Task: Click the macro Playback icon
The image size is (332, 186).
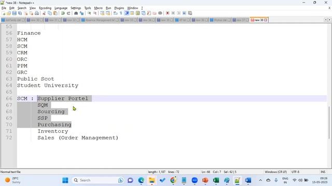Action: pyautogui.click(x=178, y=13)
